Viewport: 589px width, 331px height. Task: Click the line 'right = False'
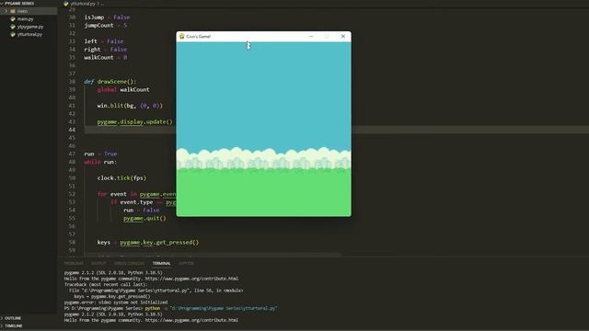(x=106, y=49)
